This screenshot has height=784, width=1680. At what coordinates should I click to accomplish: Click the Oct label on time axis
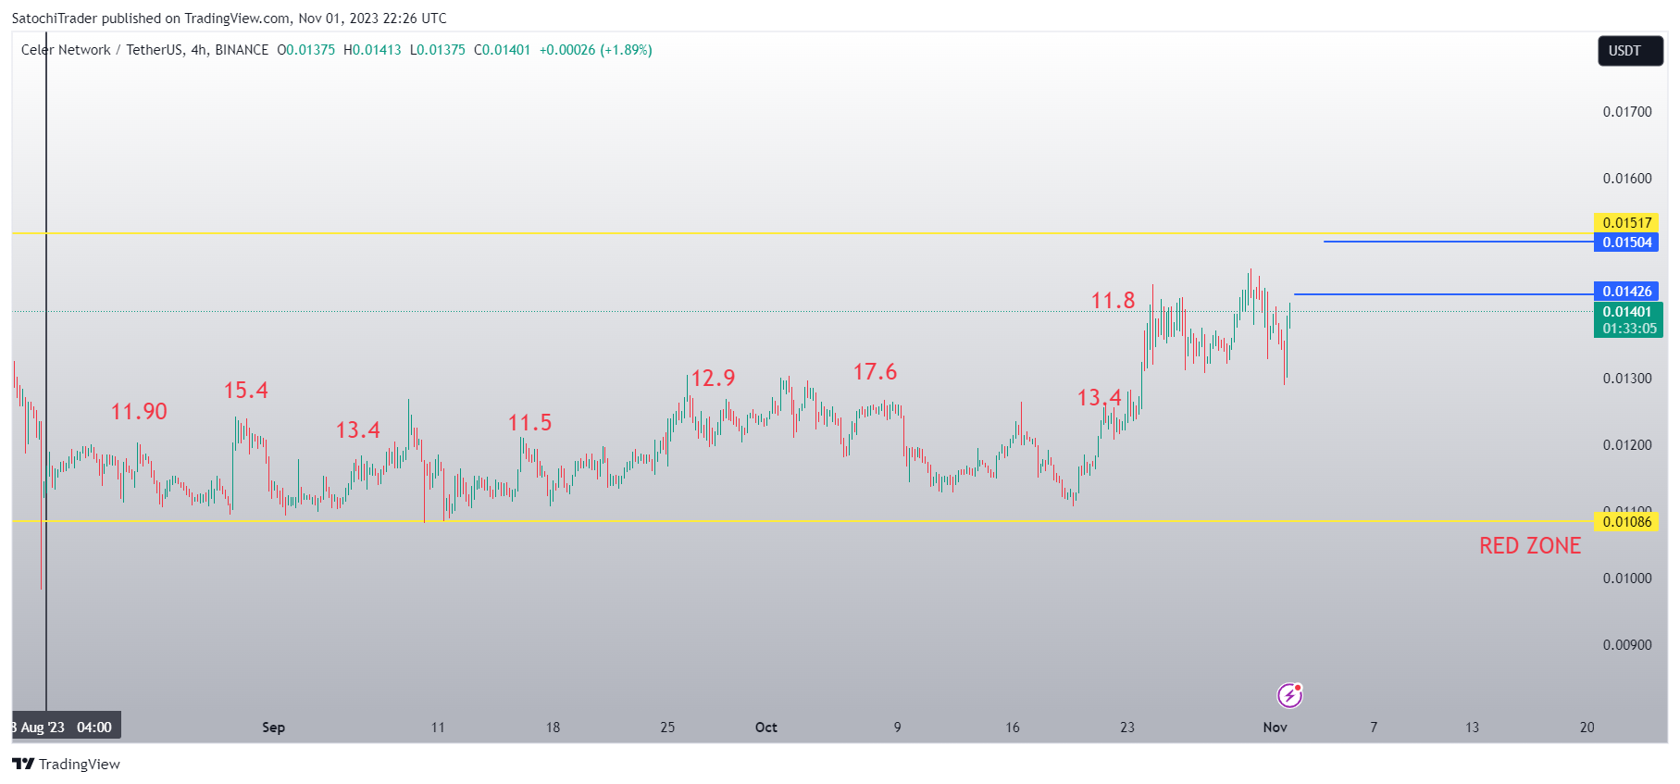(x=766, y=728)
